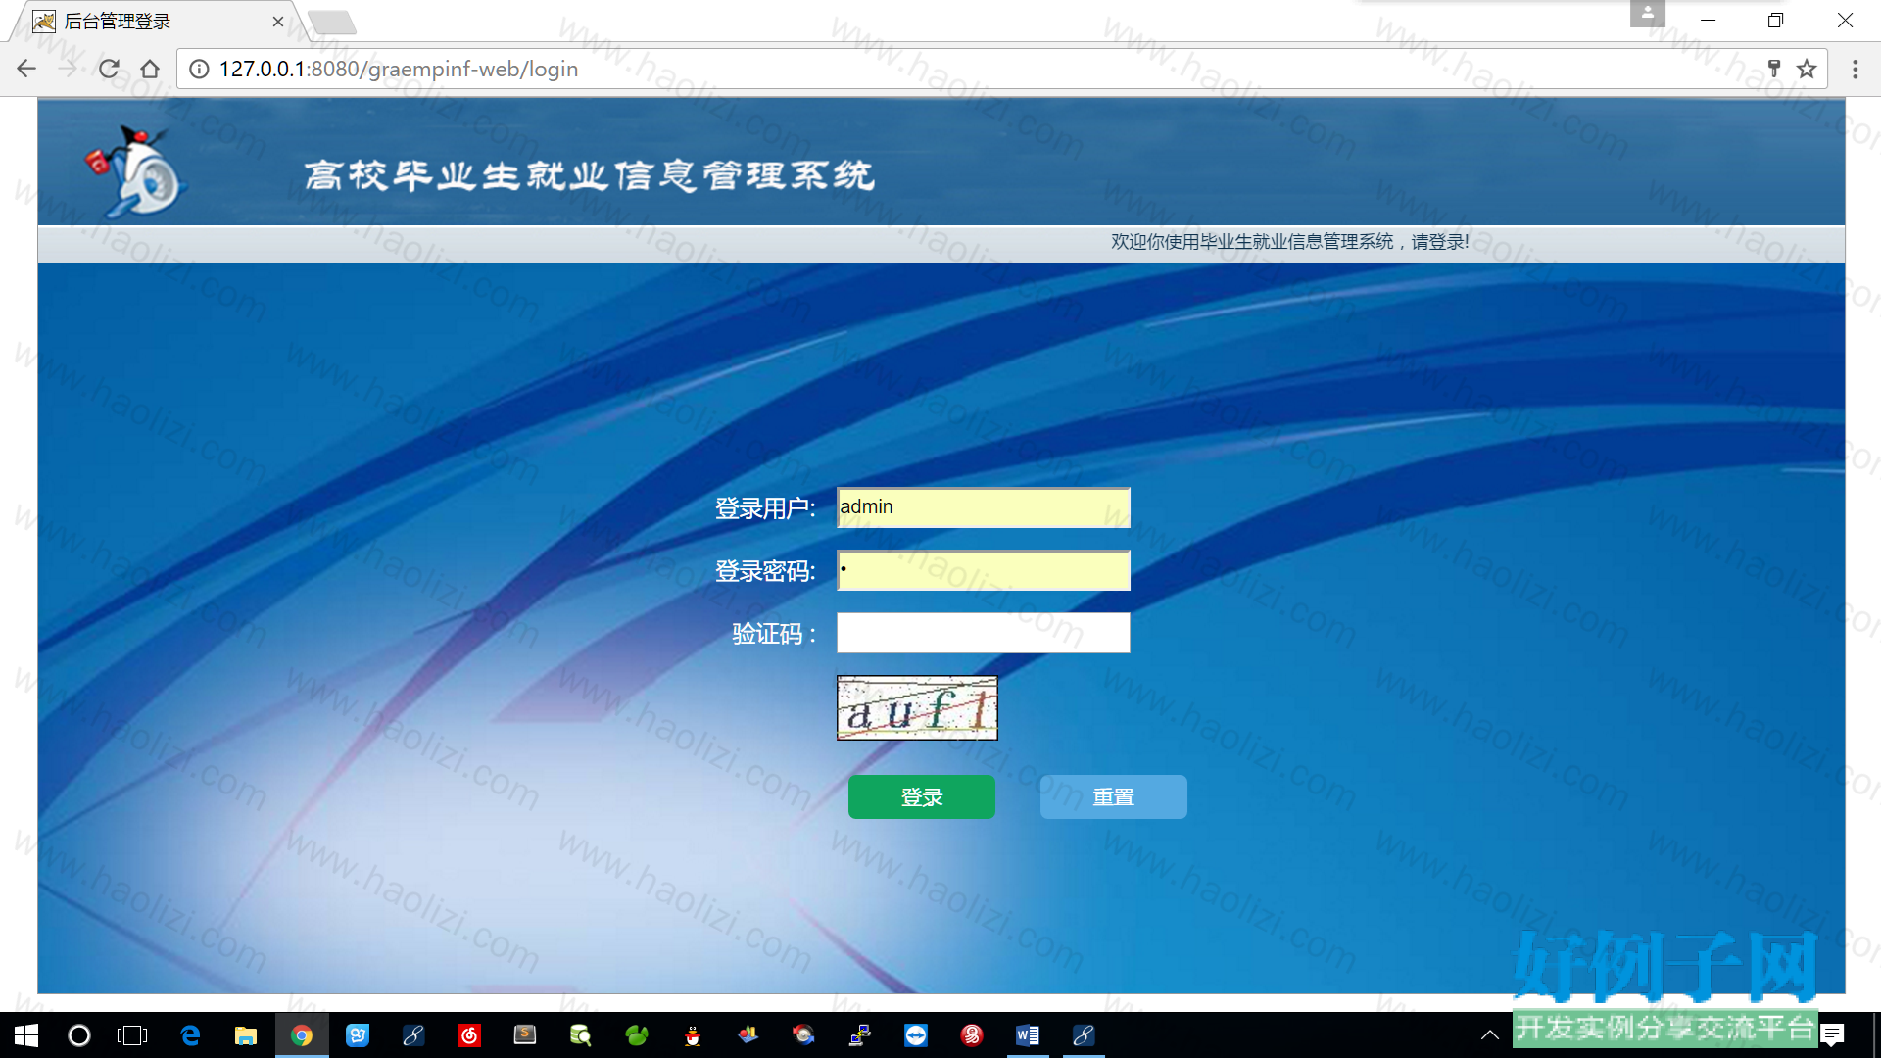Open the green leaf taskbar icon

(637, 1035)
